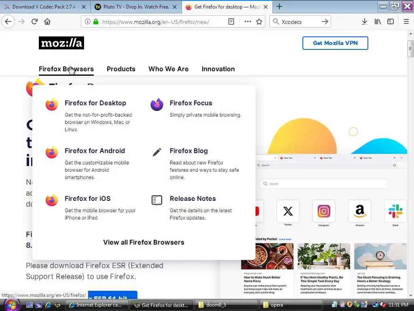Open the Products menu
Screen dimensions: 414x311
121,69
